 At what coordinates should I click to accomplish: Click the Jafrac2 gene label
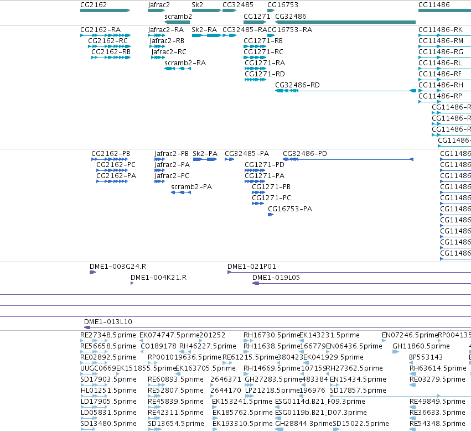point(159,5)
